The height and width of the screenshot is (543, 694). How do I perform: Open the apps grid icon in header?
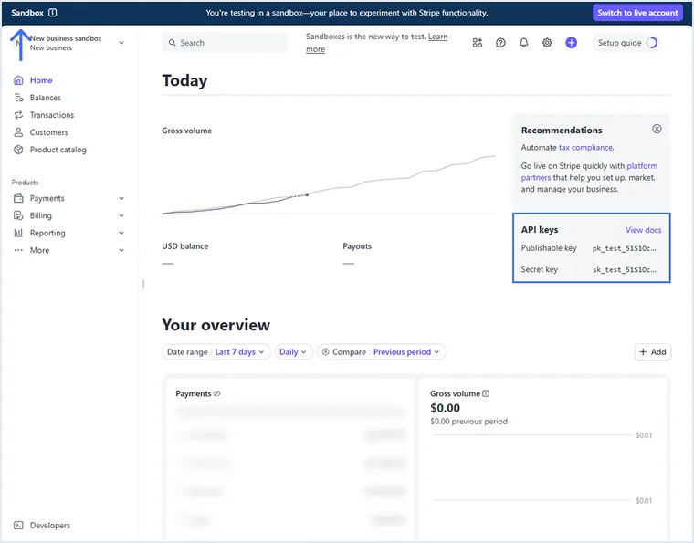pos(478,43)
